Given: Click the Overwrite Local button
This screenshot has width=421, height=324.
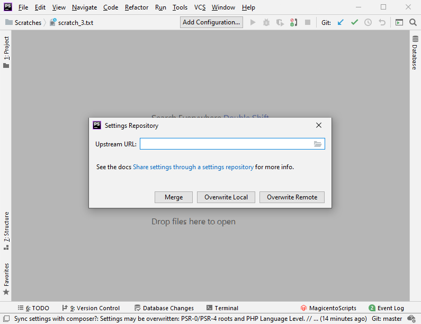Looking at the screenshot, I should [226, 197].
